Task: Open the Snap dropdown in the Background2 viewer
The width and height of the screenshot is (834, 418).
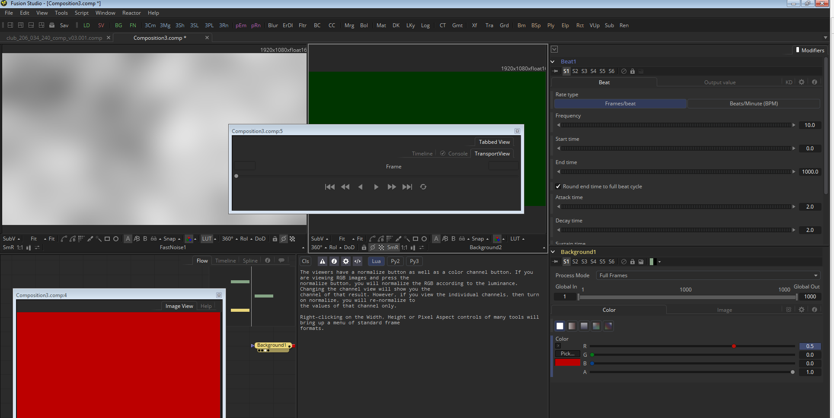Action: pos(480,239)
